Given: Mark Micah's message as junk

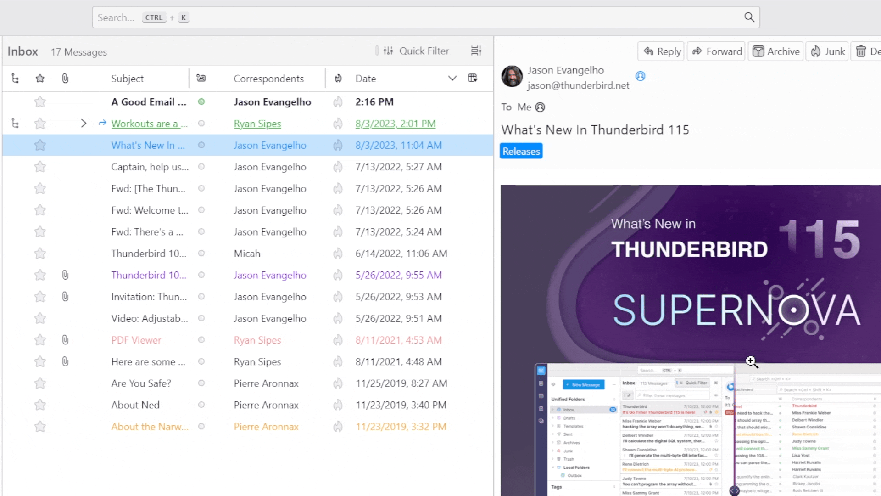Looking at the screenshot, I should pyautogui.click(x=338, y=254).
